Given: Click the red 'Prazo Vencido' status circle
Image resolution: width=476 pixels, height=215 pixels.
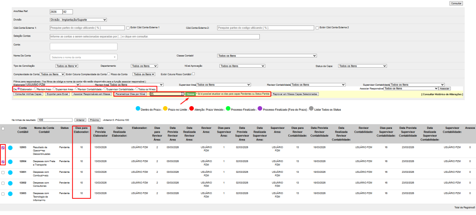Looking at the screenshot, I should [191, 109].
